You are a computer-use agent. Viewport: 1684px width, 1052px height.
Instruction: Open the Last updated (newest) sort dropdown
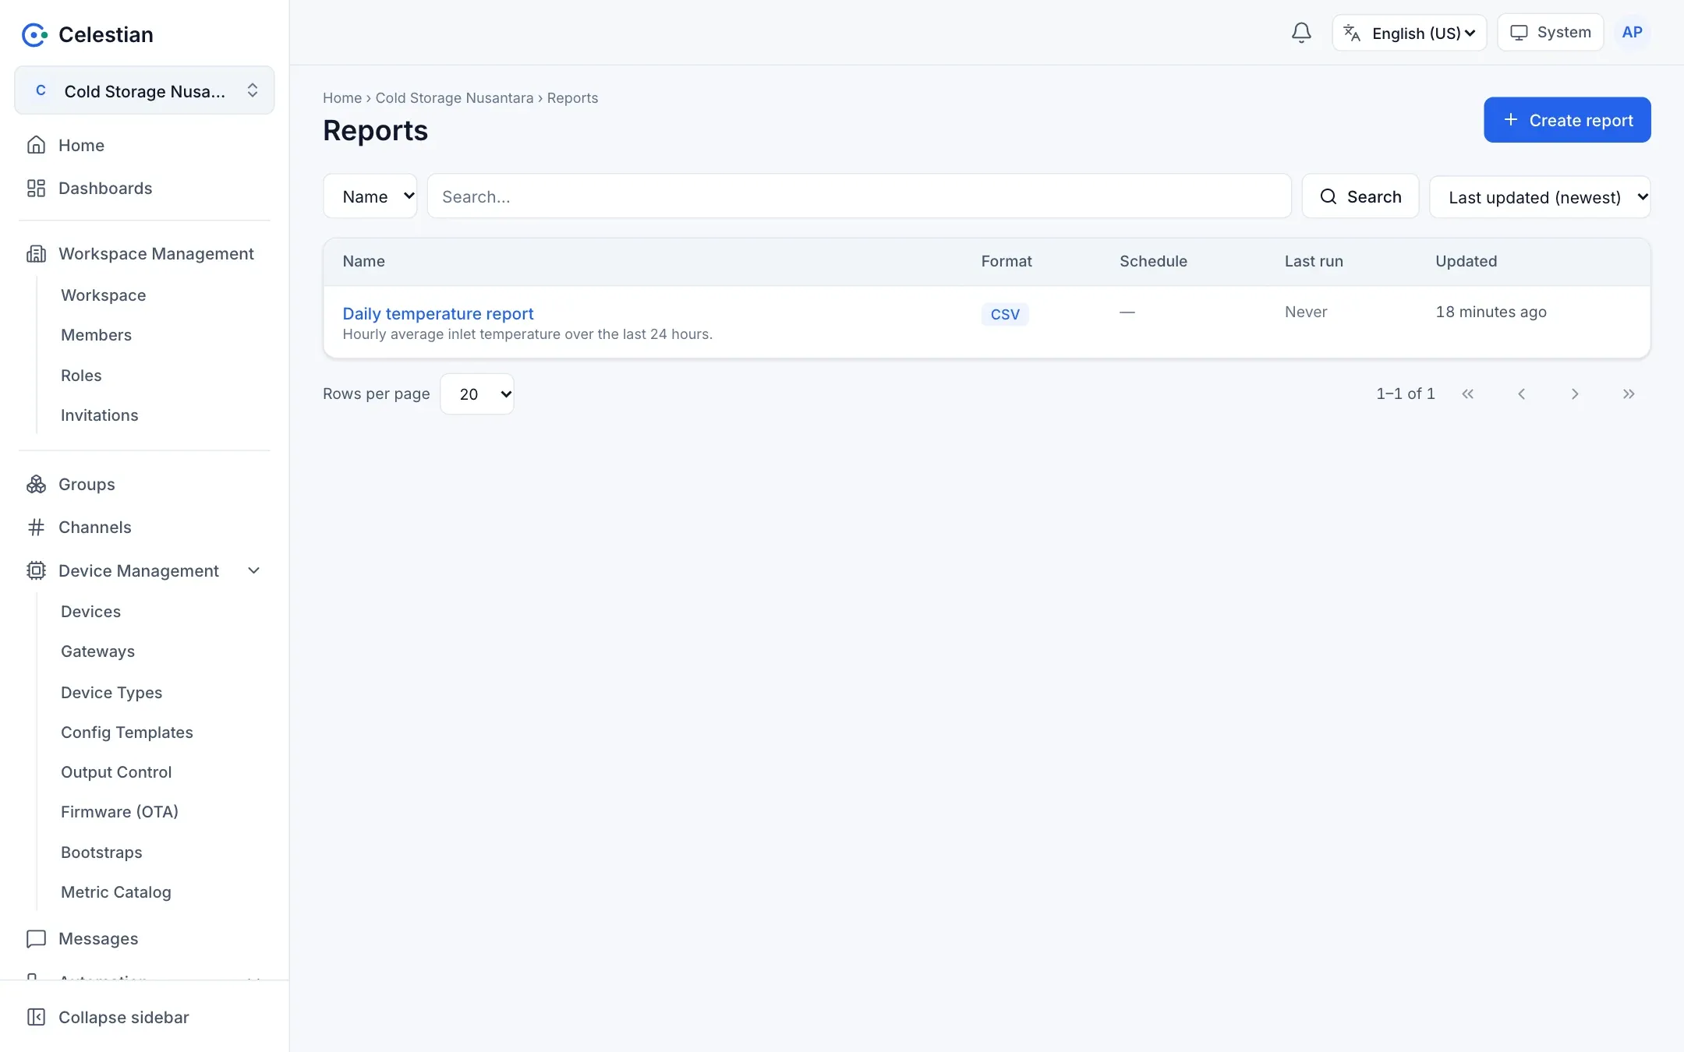pos(1540,196)
